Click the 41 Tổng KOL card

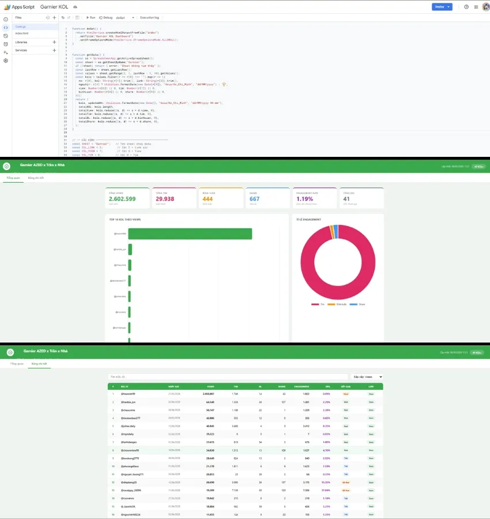[361, 198]
